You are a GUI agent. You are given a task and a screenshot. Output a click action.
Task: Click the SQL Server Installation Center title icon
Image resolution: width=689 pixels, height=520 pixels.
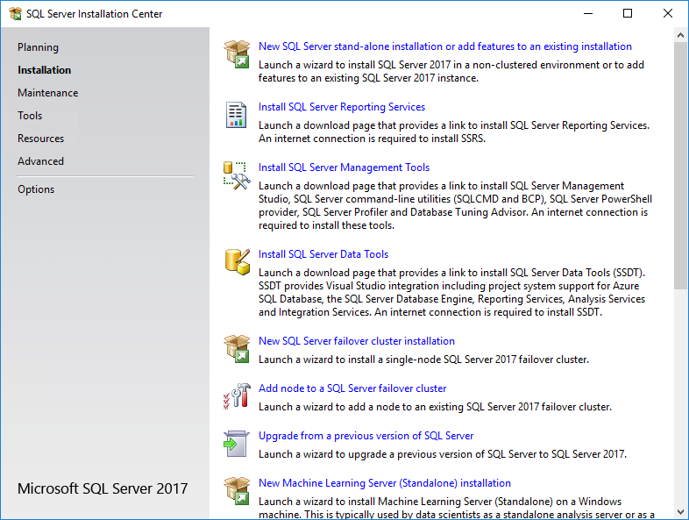tap(16, 14)
